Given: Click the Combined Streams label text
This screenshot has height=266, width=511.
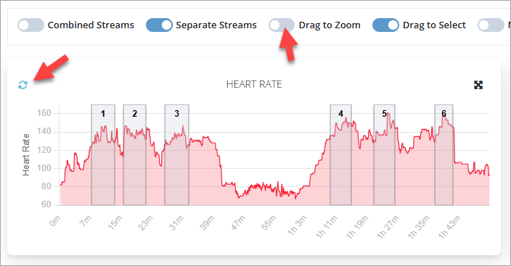Looking at the screenshot, I should (91, 25).
